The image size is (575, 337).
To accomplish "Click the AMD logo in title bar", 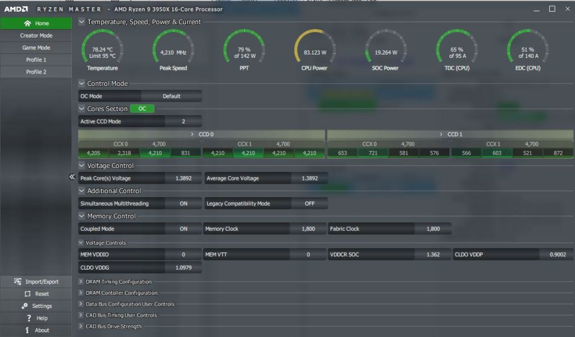I will pos(16,9).
